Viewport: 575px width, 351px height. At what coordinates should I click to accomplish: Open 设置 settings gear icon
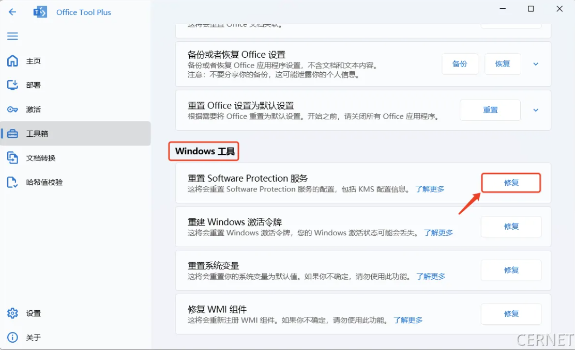[x=12, y=313]
